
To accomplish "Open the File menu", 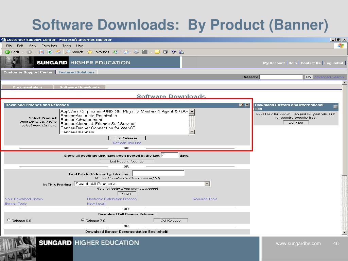I will (x=9, y=46).
